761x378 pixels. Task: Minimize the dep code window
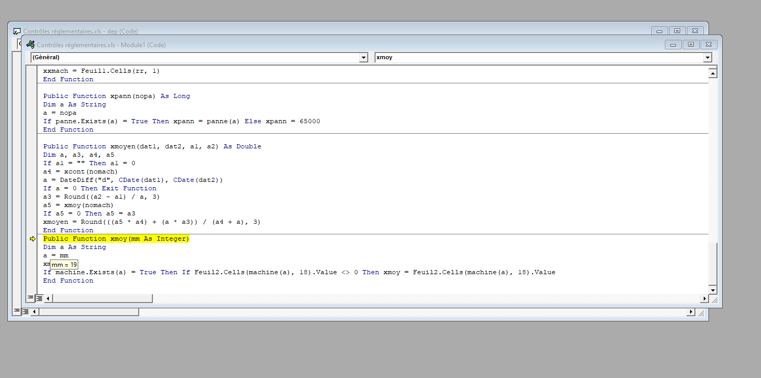[659, 31]
